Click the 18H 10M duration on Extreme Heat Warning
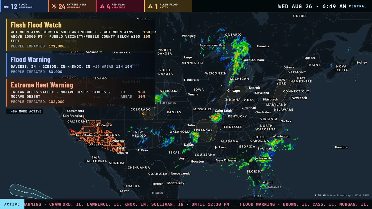Screen dimensions: 372x209 click(x=142, y=94)
